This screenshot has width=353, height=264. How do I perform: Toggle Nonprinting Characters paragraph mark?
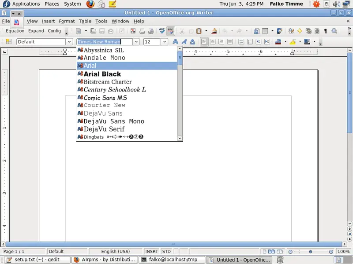tap(326, 31)
